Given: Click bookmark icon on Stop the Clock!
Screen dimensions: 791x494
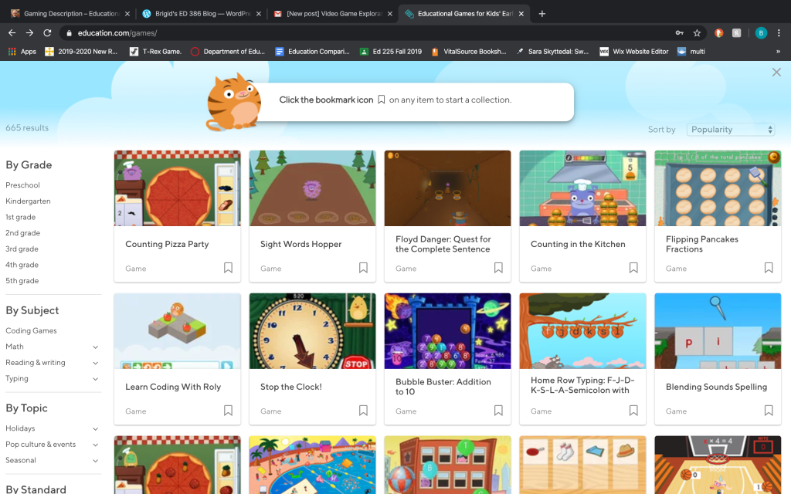Looking at the screenshot, I should [363, 411].
